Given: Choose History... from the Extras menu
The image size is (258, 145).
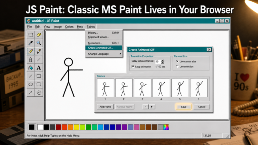Looking at the screenshot, I should (x=104, y=33).
